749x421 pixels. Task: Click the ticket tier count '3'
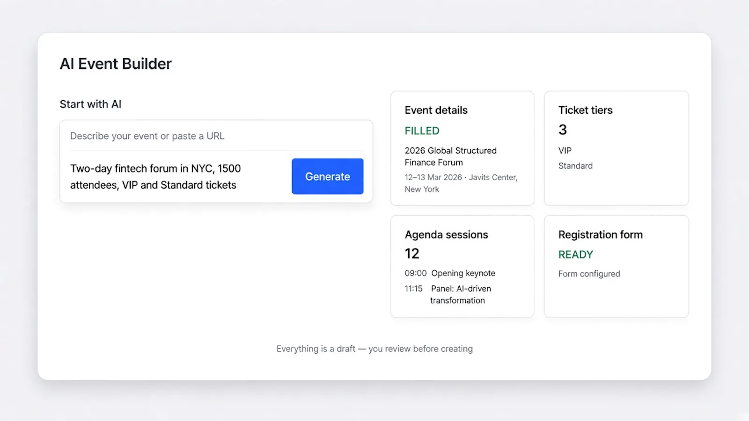tap(563, 130)
